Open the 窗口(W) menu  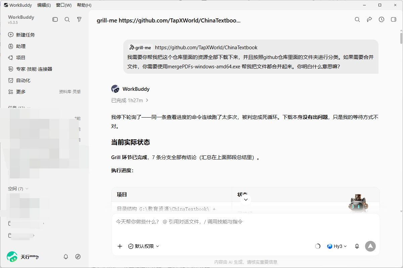pyautogui.click(x=64, y=5)
